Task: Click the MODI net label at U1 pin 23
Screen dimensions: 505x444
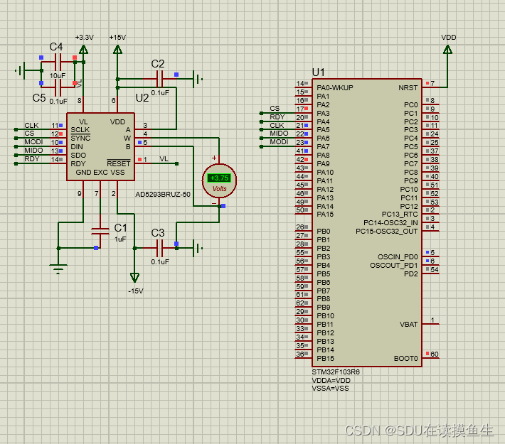Action: [279, 142]
